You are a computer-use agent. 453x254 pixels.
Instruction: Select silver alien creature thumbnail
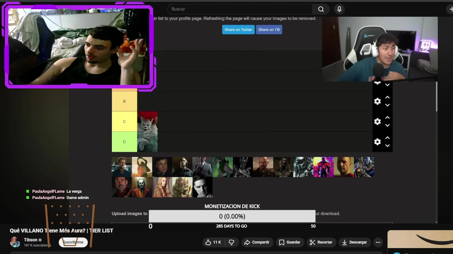[x=303, y=167]
